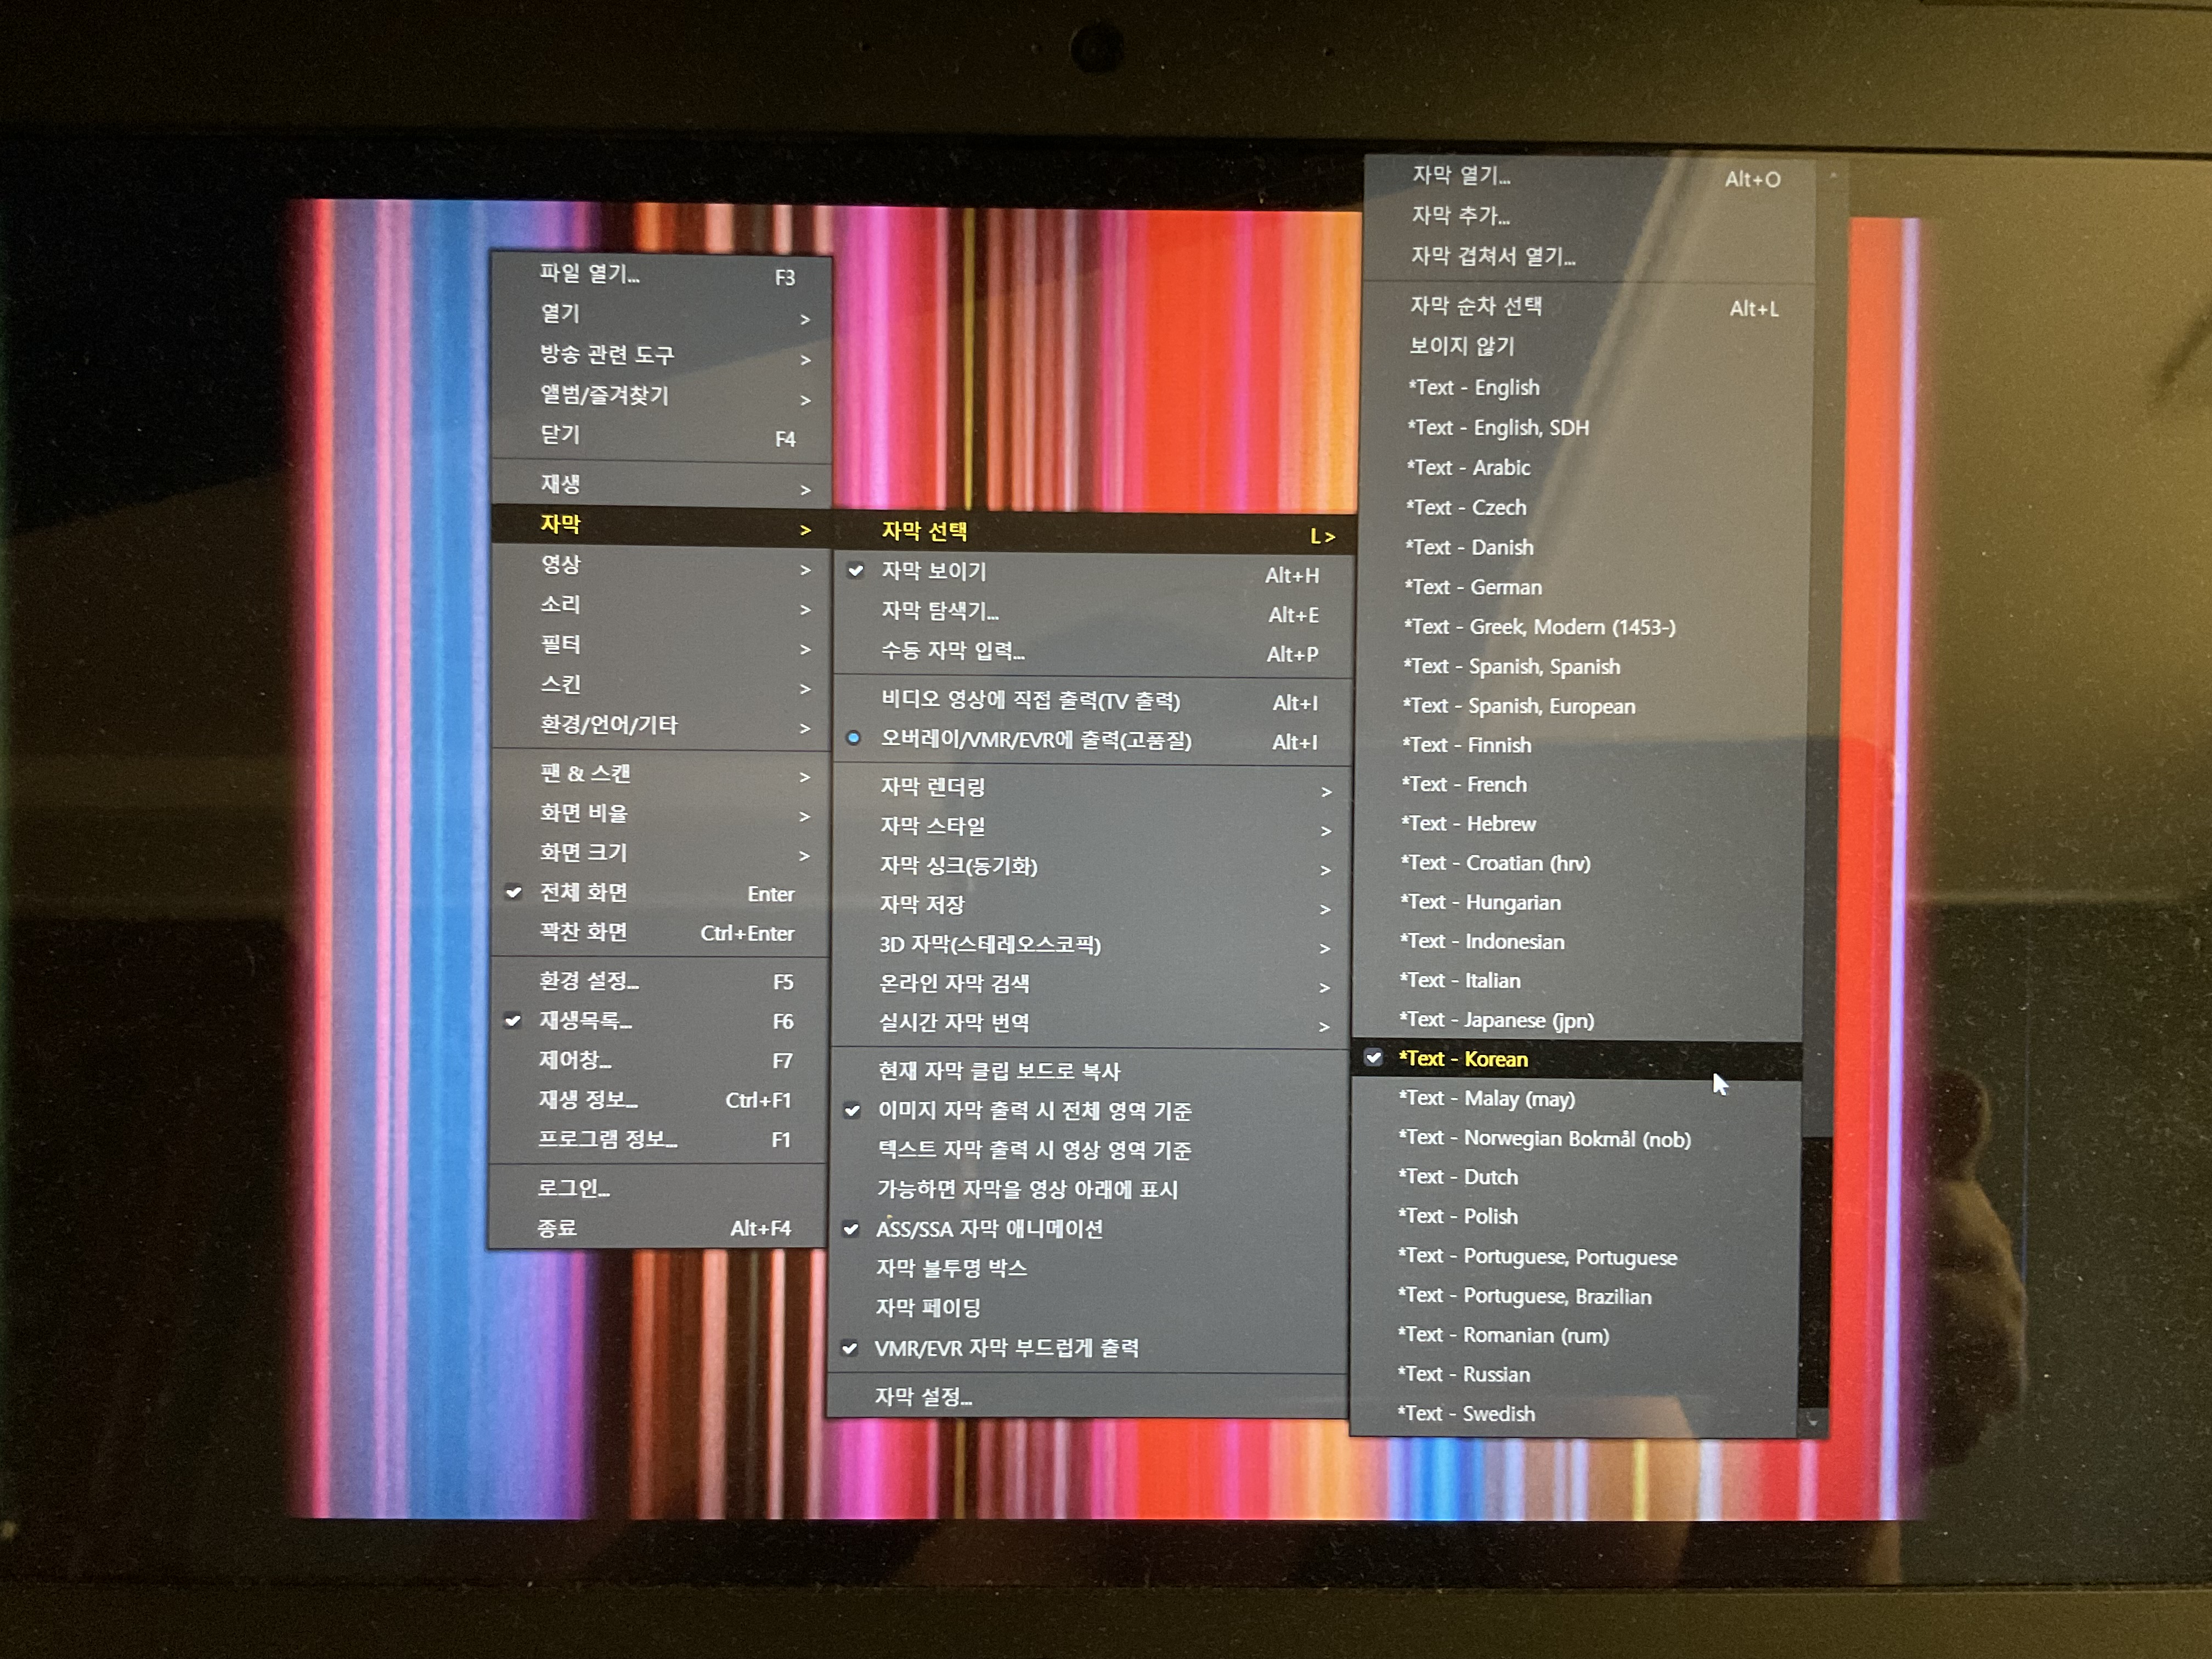Expand the 화면 비율 submenu
The width and height of the screenshot is (2212, 1659).
[661, 814]
